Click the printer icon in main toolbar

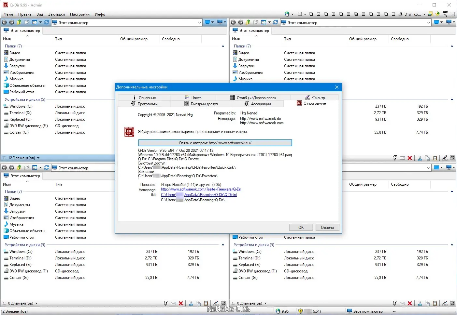click(x=430, y=14)
